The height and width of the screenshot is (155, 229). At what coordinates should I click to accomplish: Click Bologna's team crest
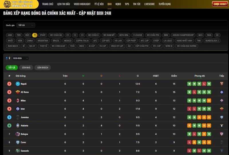click(x=17, y=134)
